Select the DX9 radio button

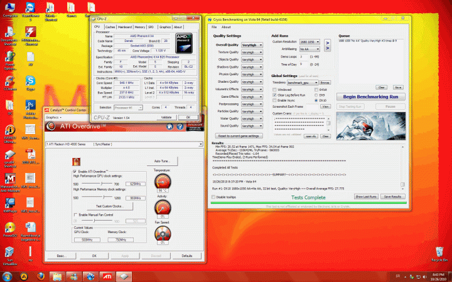point(316,95)
